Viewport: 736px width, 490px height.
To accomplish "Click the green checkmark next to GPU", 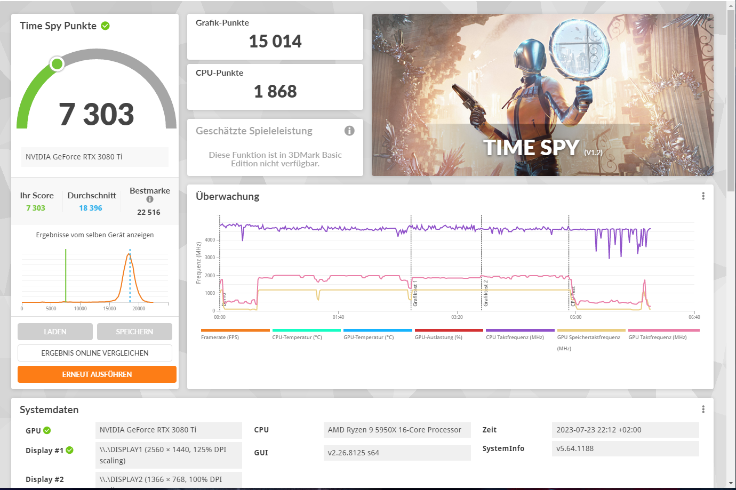I will click(47, 430).
